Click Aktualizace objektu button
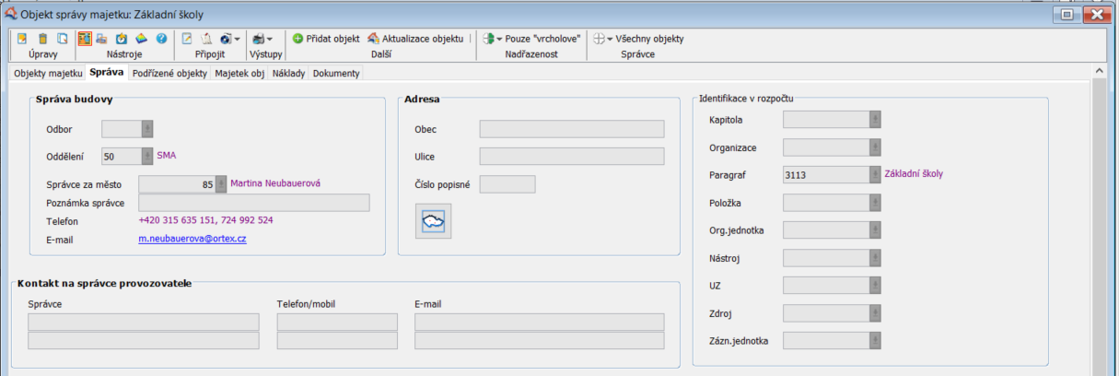This screenshot has height=376, width=1119. [415, 39]
